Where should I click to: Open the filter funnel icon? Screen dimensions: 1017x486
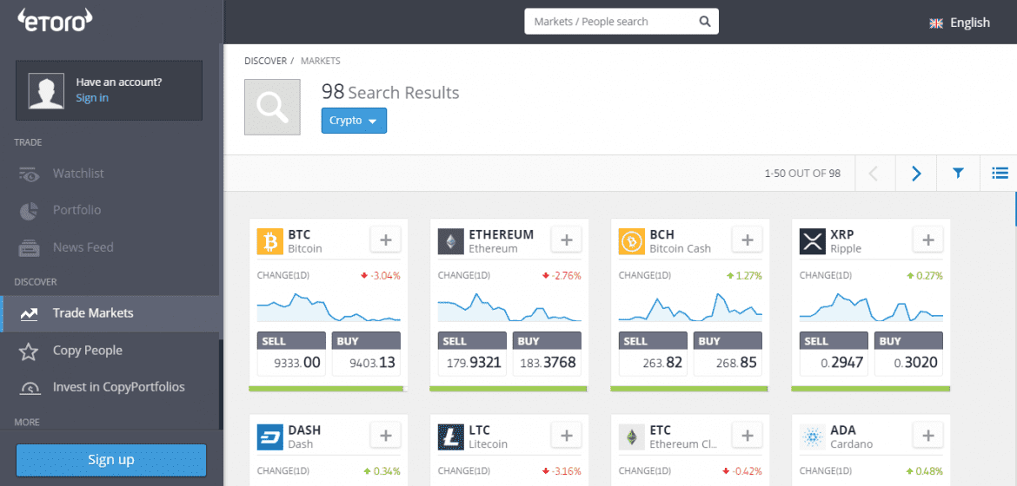(958, 174)
